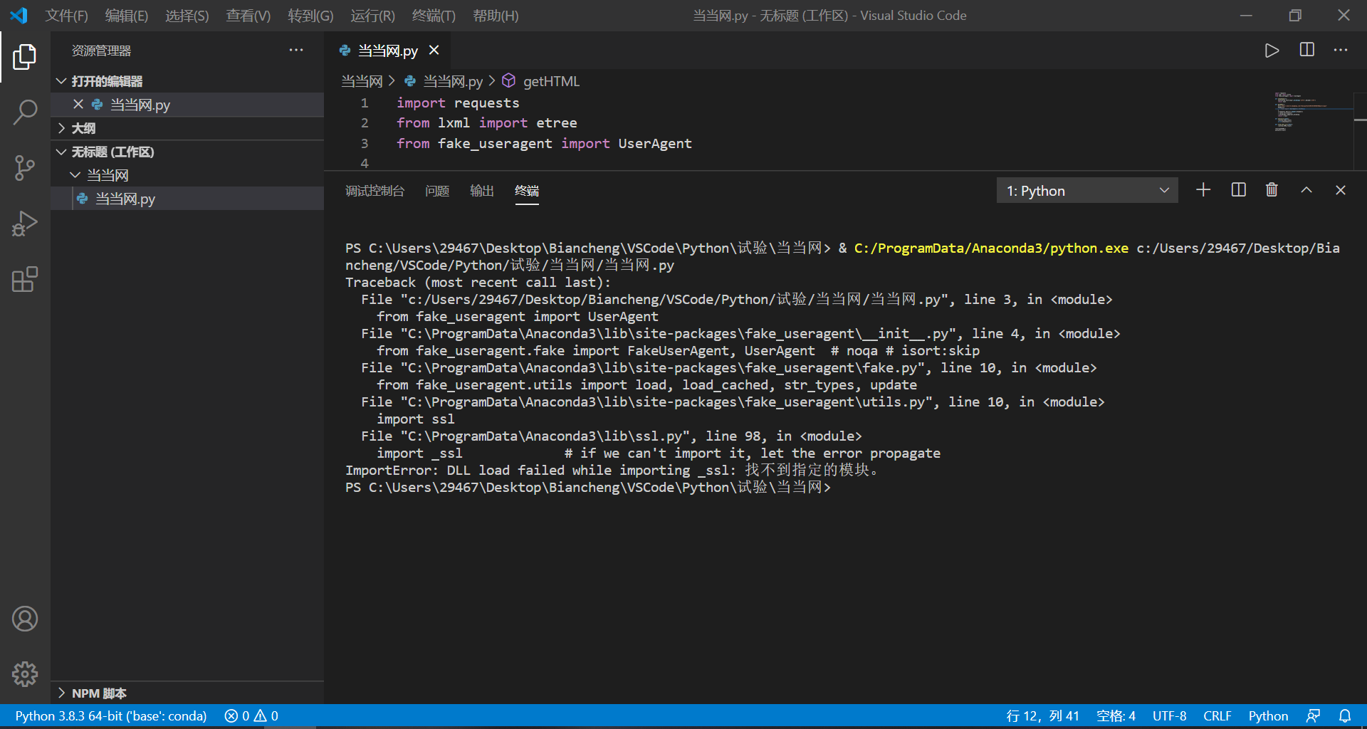Click VS Code logo icon
Viewport: 1367px width, 729px height.
coord(19,15)
